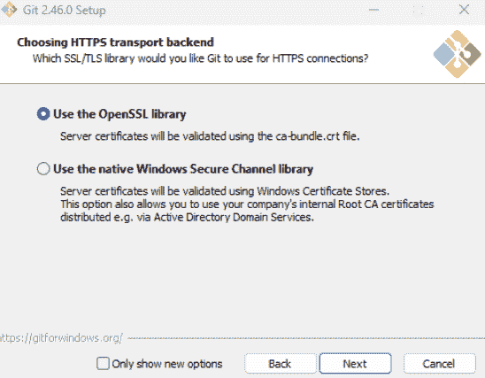
Task: Select the OpenSSL library radio button
Action: click(x=43, y=114)
